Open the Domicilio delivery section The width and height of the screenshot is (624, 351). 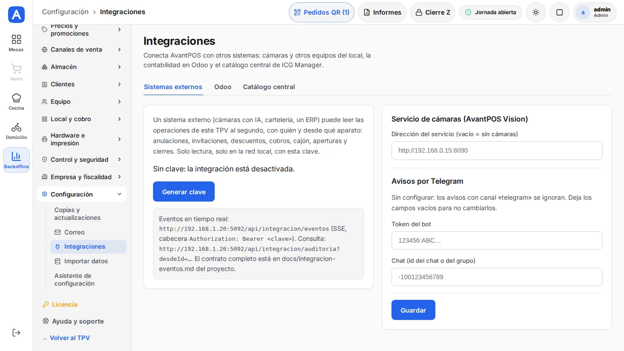pos(16,131)
